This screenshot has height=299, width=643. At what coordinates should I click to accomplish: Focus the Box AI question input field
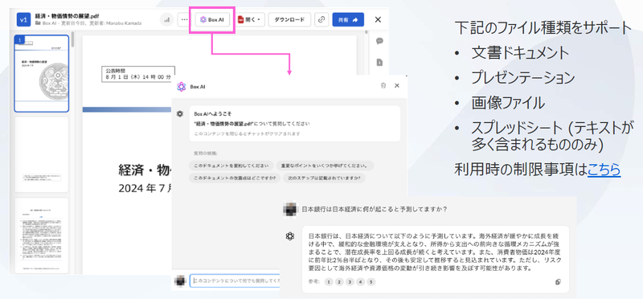[x=235, y=281]
